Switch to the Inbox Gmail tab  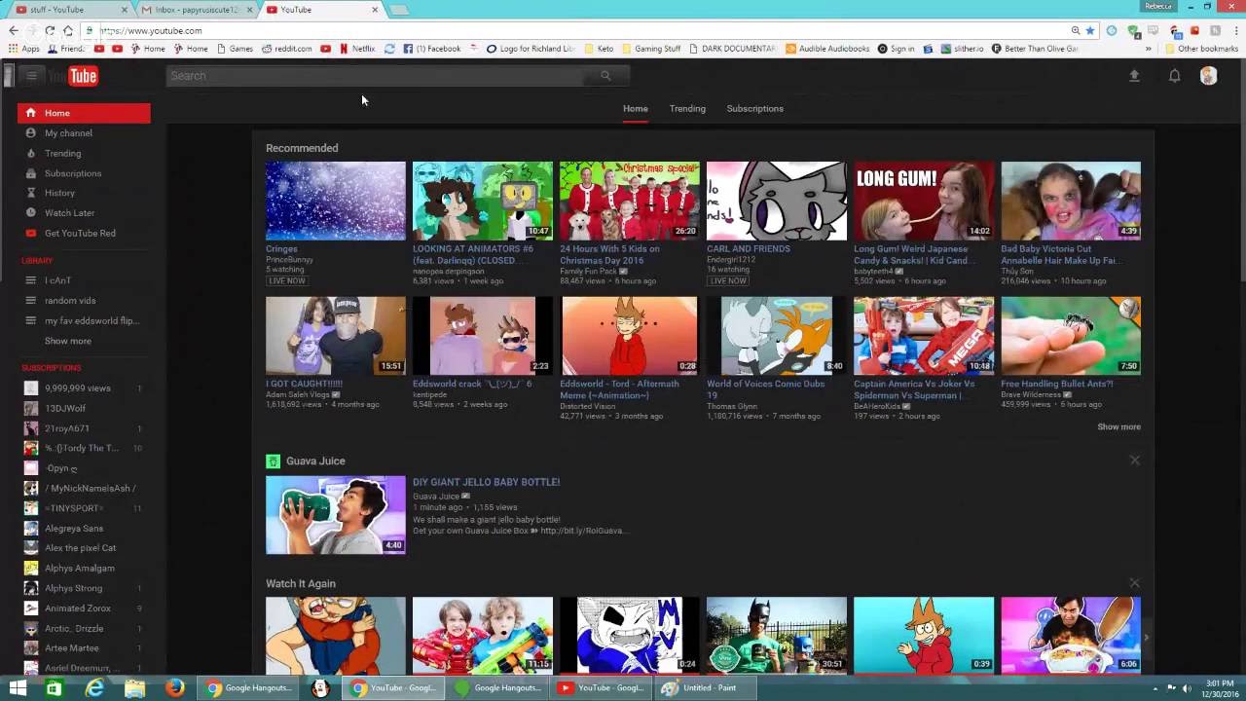[x=195, y=10]
